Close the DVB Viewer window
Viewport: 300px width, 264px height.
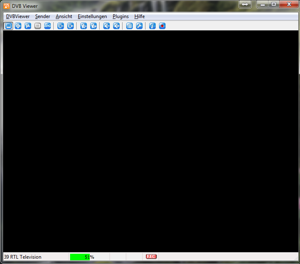click(289, 4)
